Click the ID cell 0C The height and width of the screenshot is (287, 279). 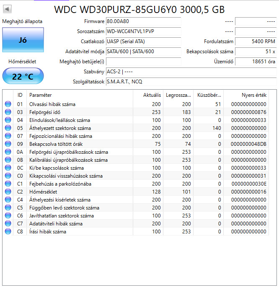(20, 168)
